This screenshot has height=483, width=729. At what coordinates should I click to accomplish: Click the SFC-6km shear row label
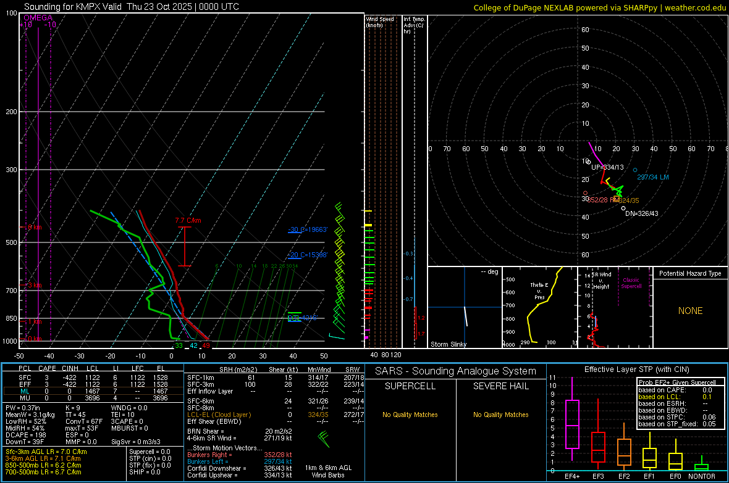[x=200, y=401]
